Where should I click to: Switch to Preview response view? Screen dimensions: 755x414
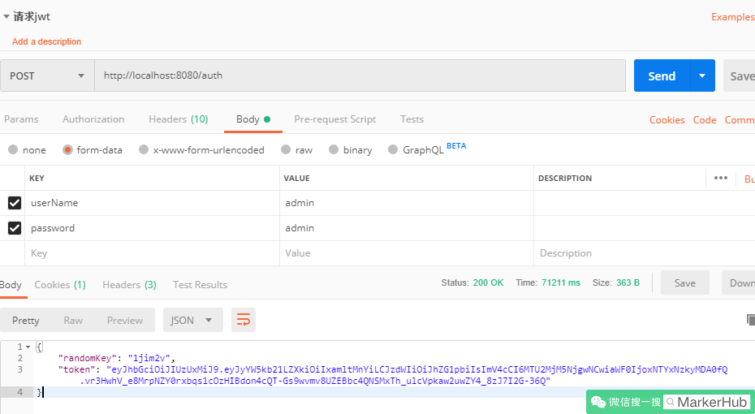pos(125,320)
